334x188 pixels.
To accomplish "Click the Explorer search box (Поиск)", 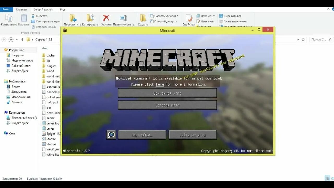I will pyautogui.click(x=321, y=40).
